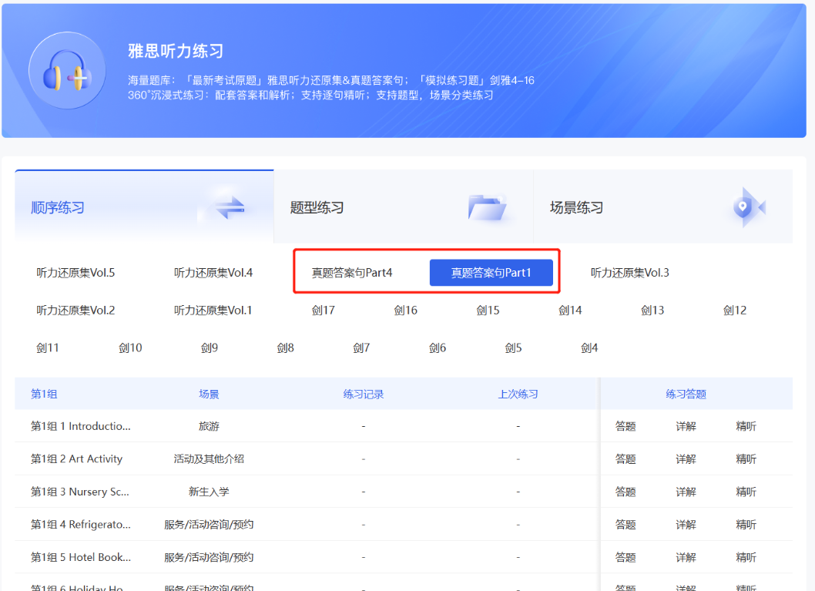This screenshot has width=815, height=591.
Task: Choose the 剑14 question set
Action: point(570,311)
